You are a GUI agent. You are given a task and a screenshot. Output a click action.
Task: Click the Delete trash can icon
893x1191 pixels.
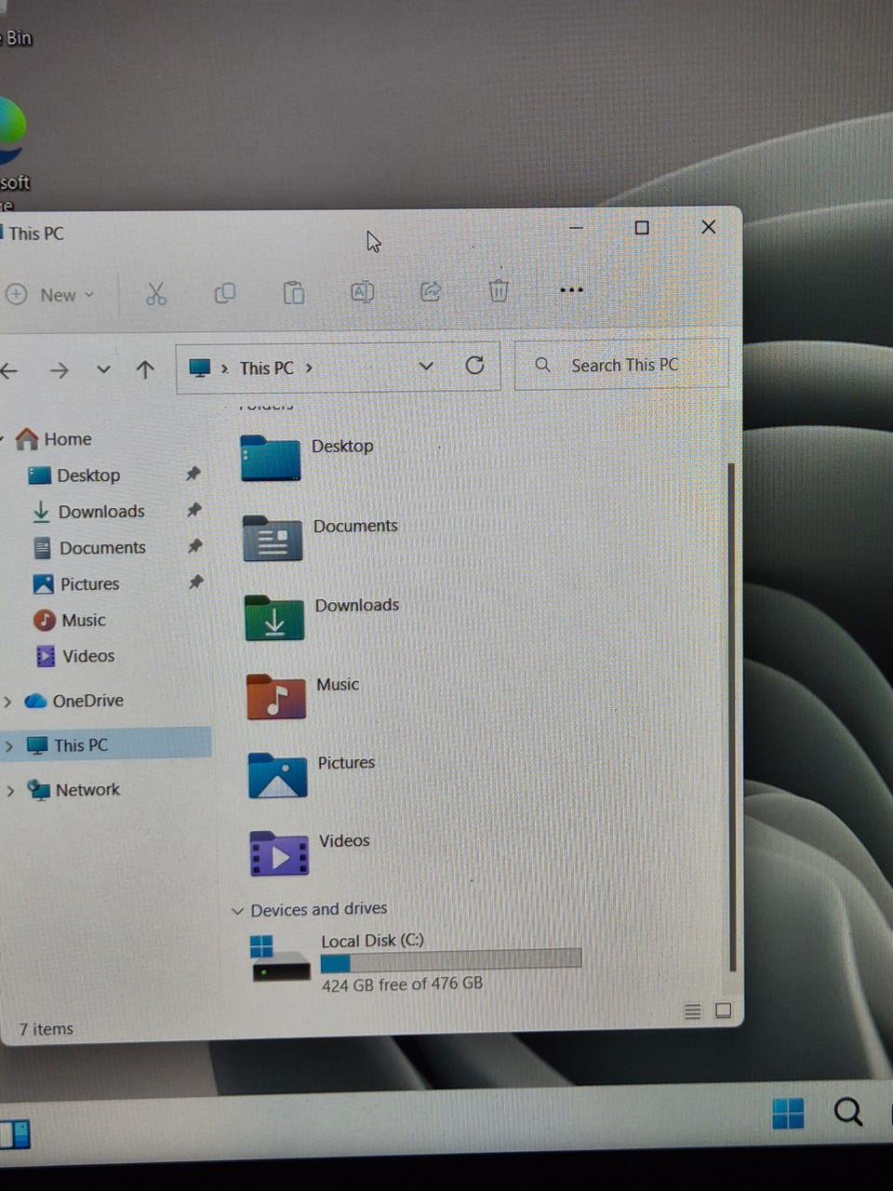(499, 290)
